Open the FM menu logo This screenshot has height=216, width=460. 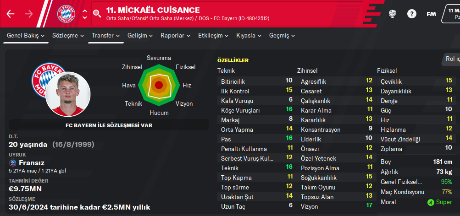coord(431,14)
